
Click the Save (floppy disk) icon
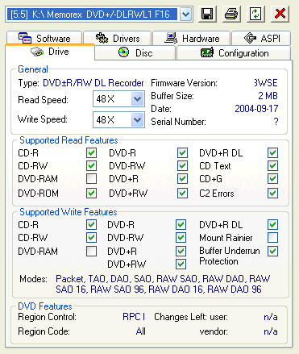click(207, 14)
